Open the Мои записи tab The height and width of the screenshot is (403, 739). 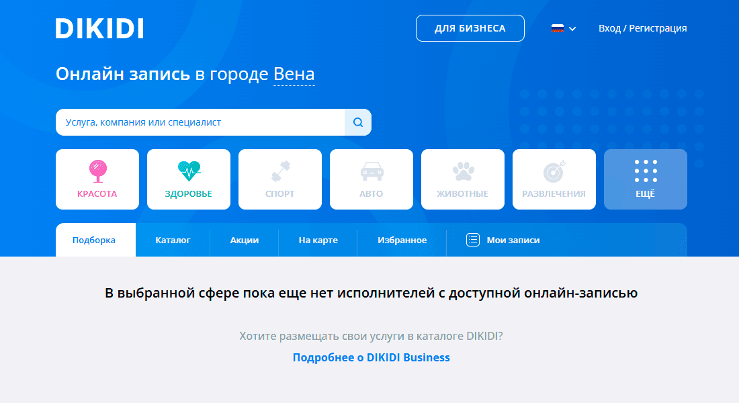coord(503,240)
